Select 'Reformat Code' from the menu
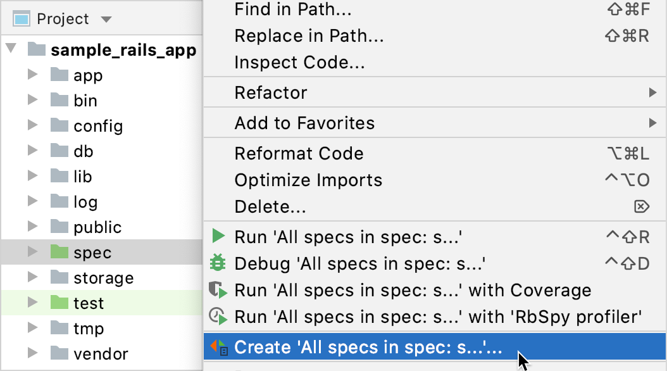Image resolution: width=667 pixels, height=371 pixels. (x=297, y=153)
